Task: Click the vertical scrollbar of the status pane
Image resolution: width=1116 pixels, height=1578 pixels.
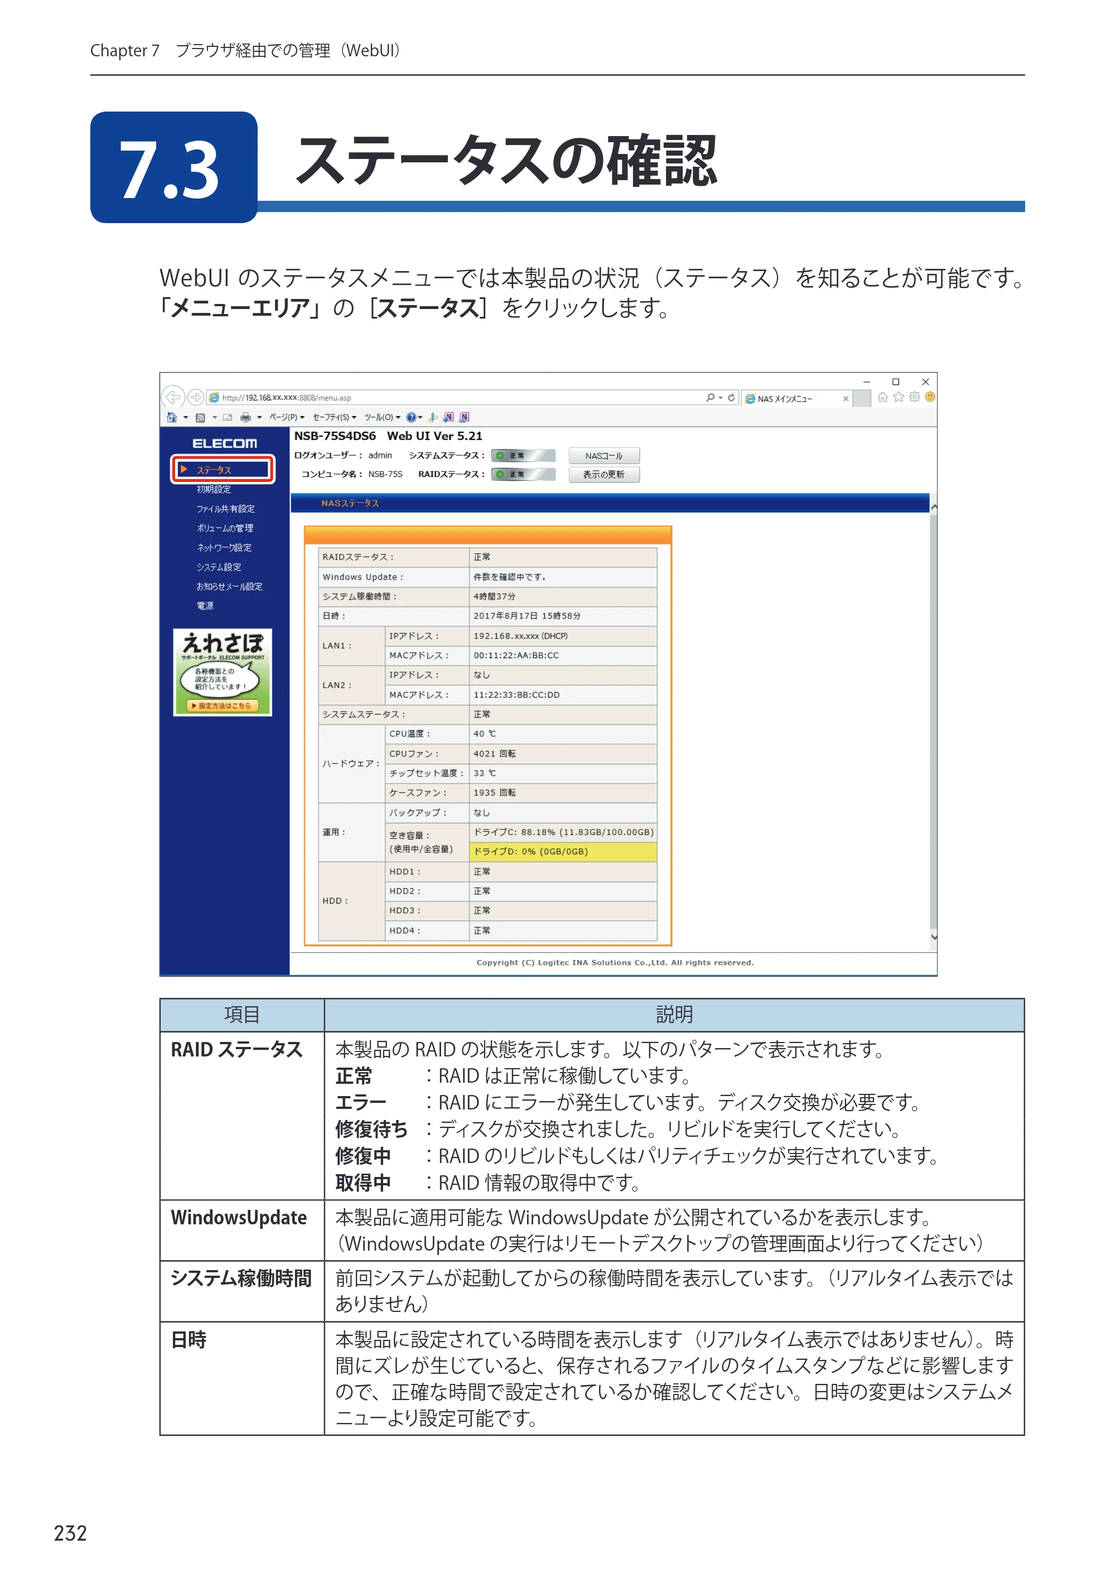Action: click(934, 722)
